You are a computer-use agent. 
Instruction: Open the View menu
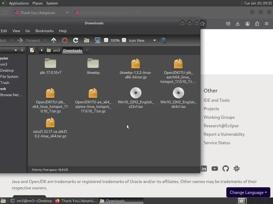coord(16,31)
